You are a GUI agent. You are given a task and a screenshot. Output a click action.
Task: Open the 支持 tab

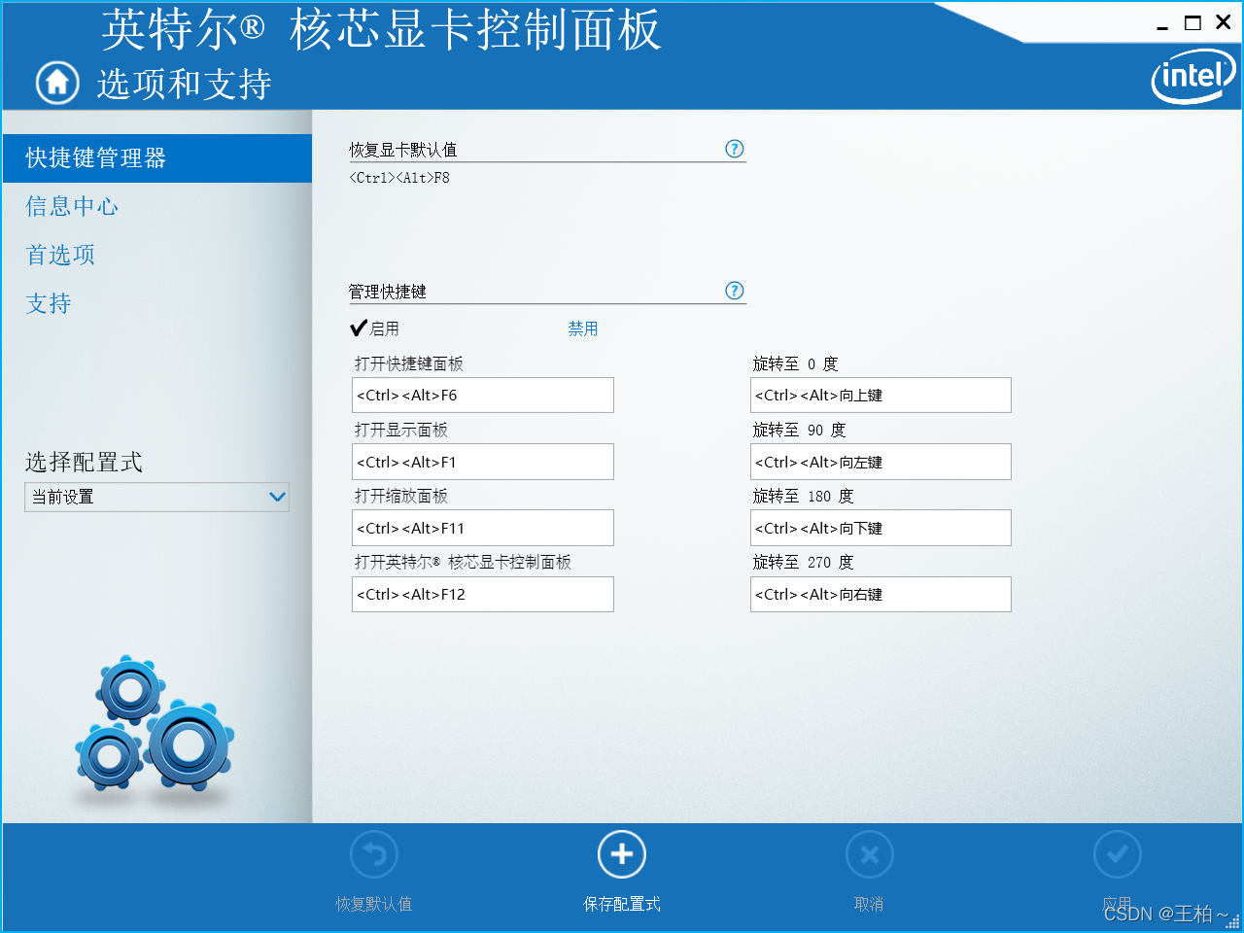coord(49,303)
